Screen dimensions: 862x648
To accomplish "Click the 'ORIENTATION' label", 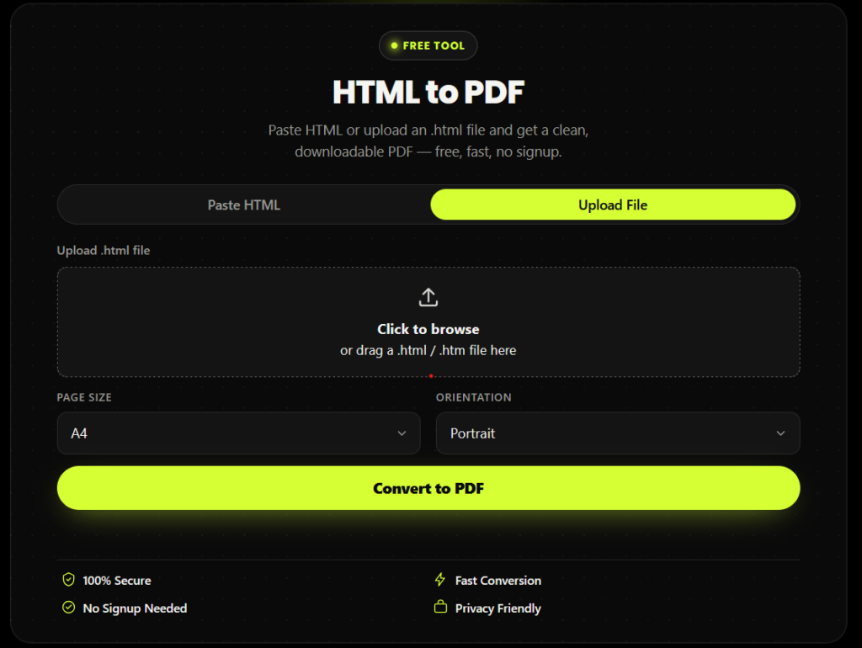I will (x=473, y=397).
